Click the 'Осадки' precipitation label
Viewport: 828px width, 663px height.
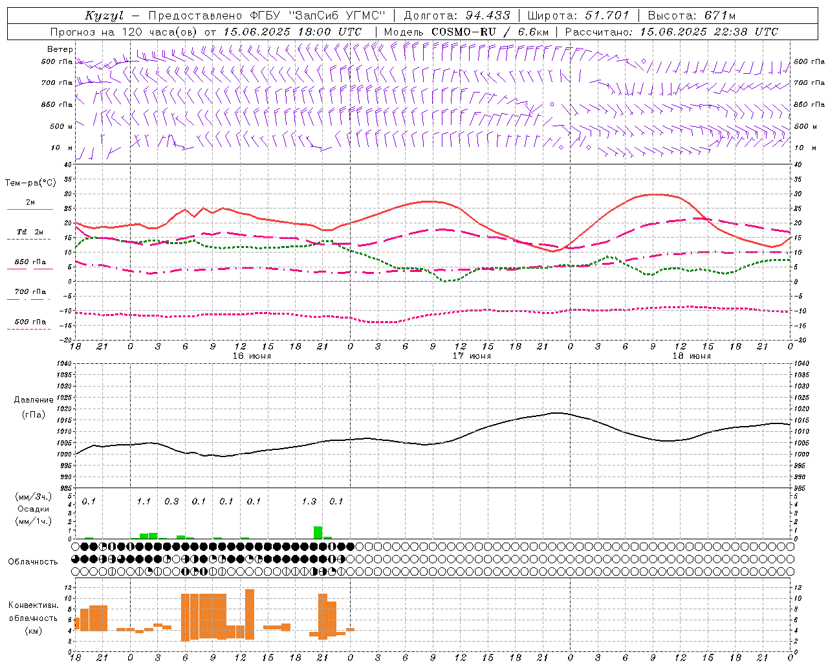point(33,509)
